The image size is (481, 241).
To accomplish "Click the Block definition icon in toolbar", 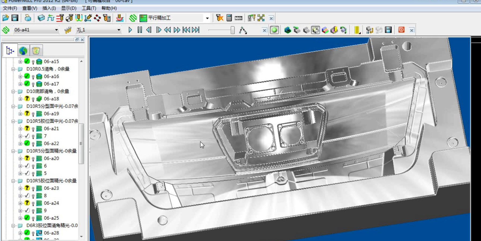I will tap(41, 18).
